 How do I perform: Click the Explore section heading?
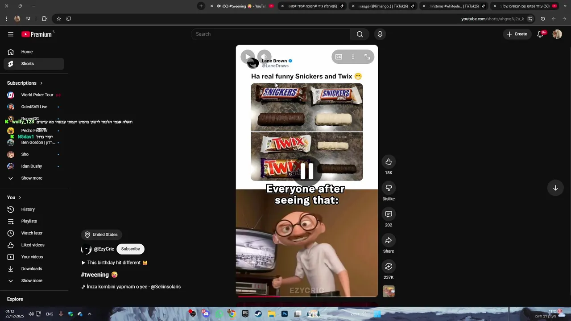(x=15, y=299)
